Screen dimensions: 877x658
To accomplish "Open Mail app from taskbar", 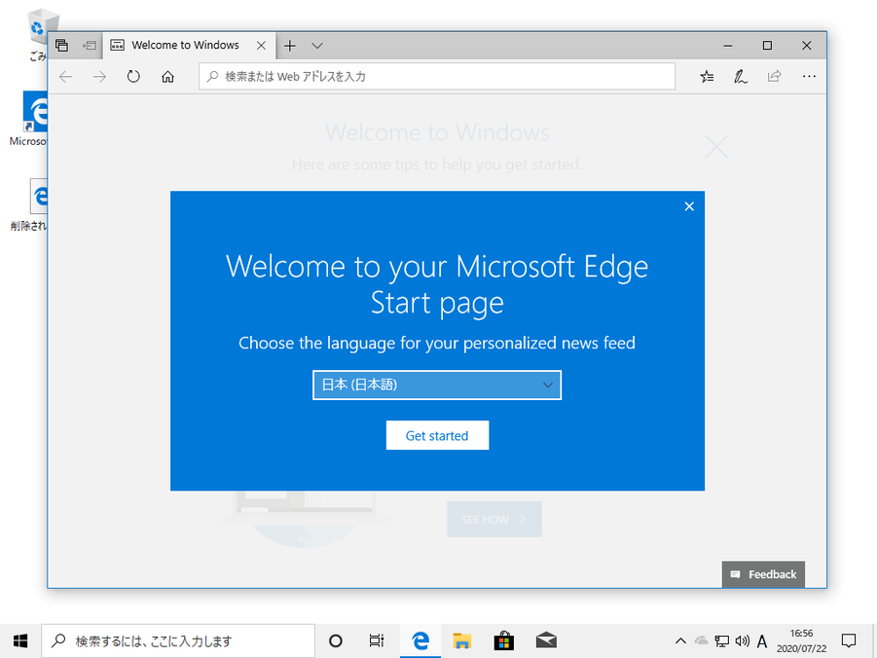I will (x=546, y=641).
